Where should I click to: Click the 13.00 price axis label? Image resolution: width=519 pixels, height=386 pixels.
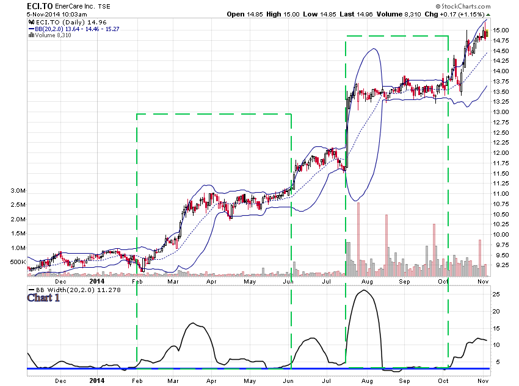pos(501,112)
